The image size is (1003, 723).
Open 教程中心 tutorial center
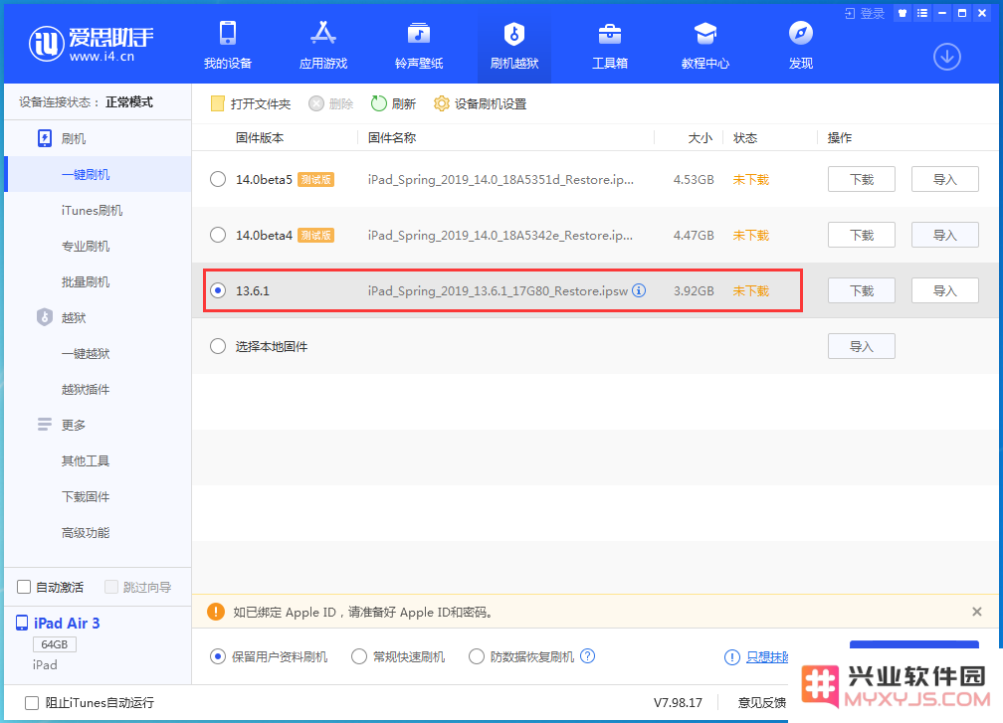[704, 45]
